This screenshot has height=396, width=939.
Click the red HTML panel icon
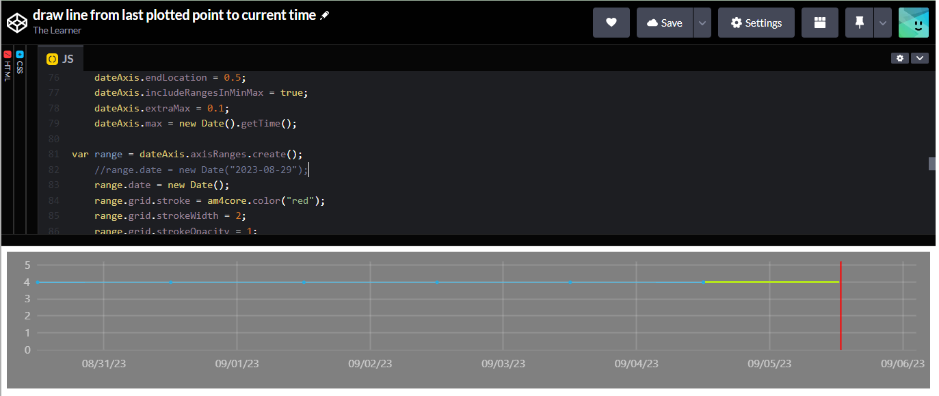(x=7, y=56)
